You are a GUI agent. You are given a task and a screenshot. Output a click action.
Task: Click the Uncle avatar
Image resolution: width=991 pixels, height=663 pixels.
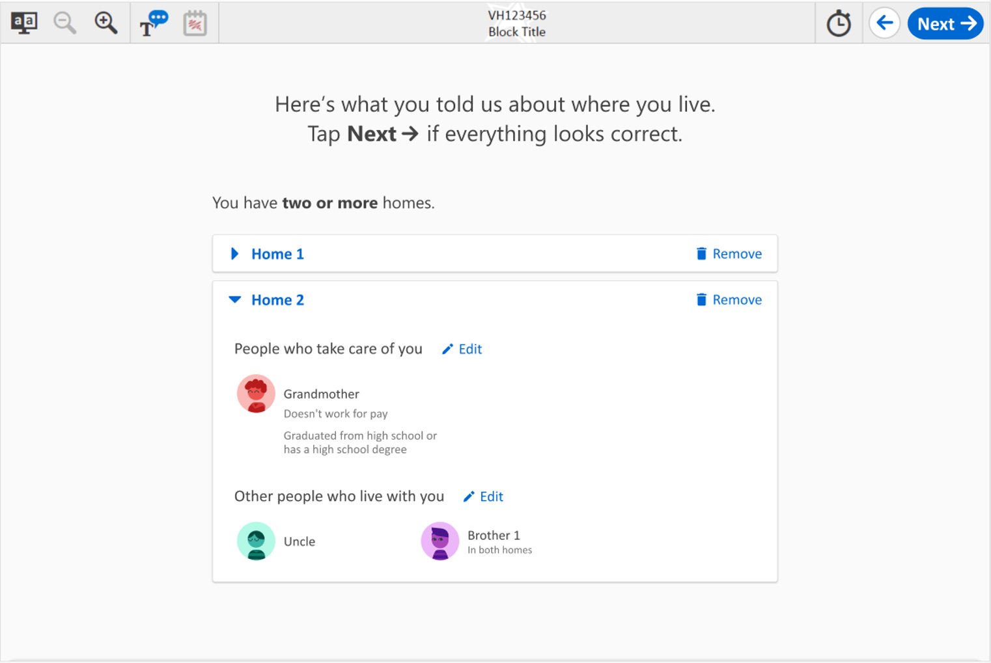point(256,541)
